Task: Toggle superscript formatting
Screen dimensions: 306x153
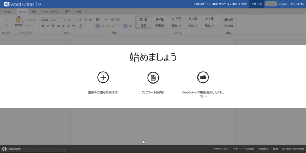Action: (68, 26)
